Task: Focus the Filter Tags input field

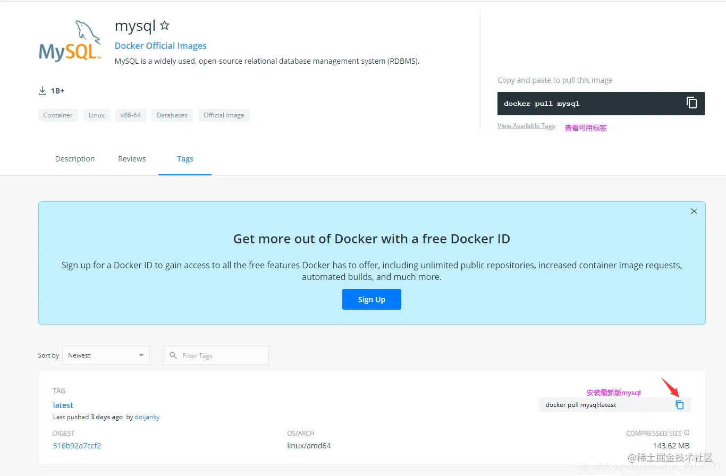Action: pyautogui.click(x=216, y=355)
